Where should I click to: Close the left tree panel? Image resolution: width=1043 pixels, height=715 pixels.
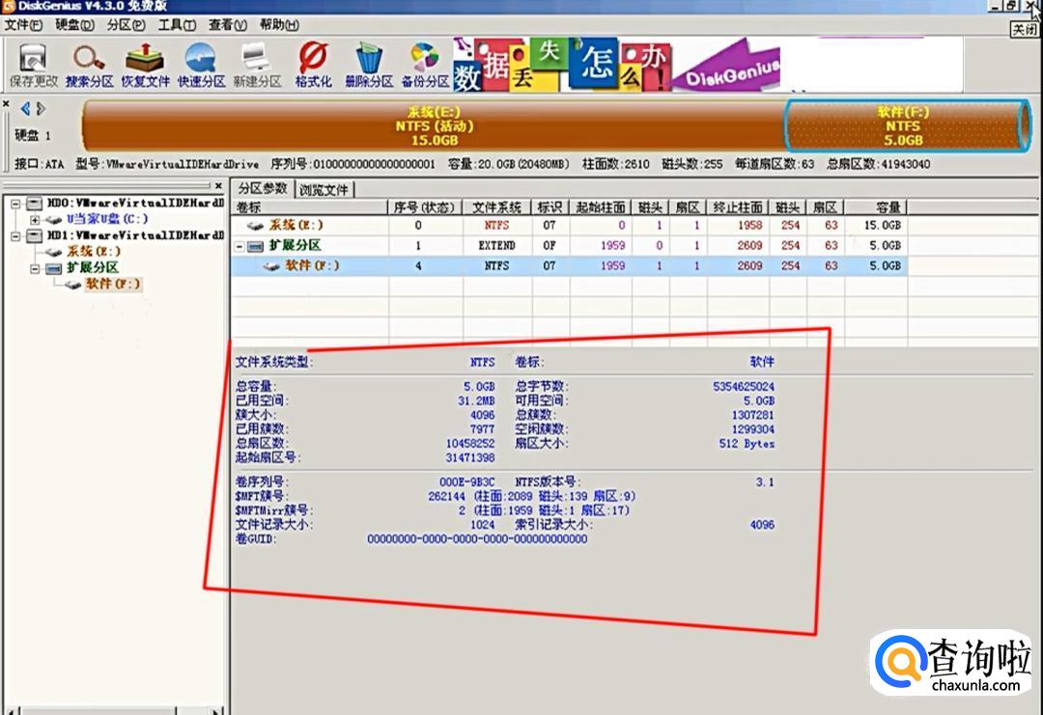pos(218,186)
